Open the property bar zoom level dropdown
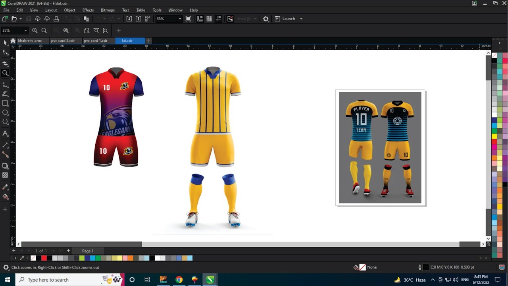The height and width of the screenshot is (286, 508). (x=25, y=31)
